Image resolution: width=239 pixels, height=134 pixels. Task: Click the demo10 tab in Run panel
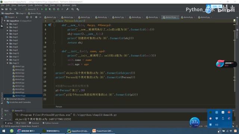click(18, 111)
